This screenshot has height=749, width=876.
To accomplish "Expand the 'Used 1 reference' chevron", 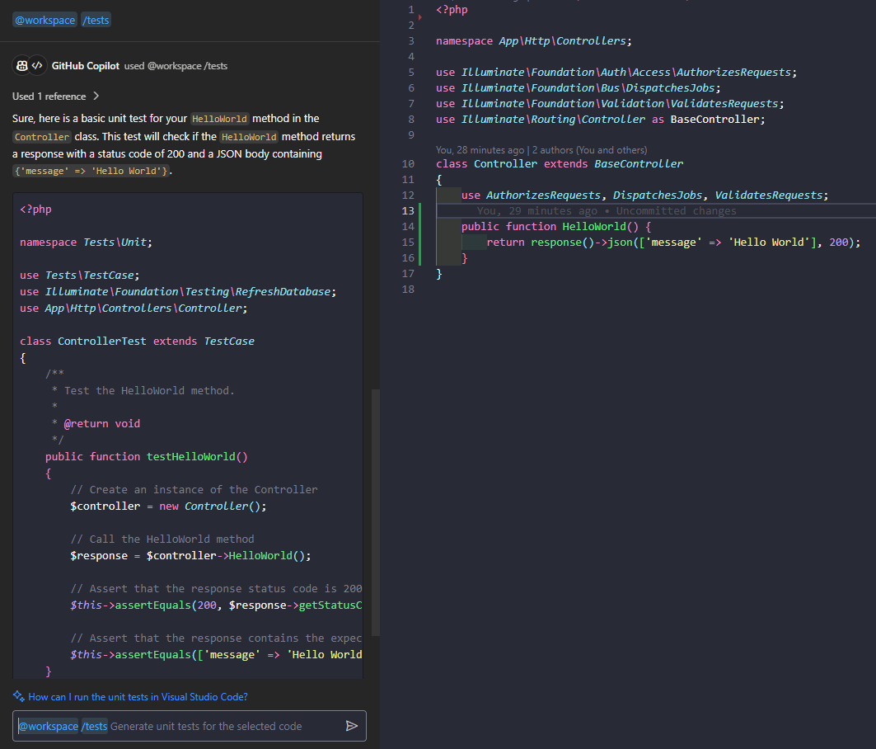I will (96, 97).
